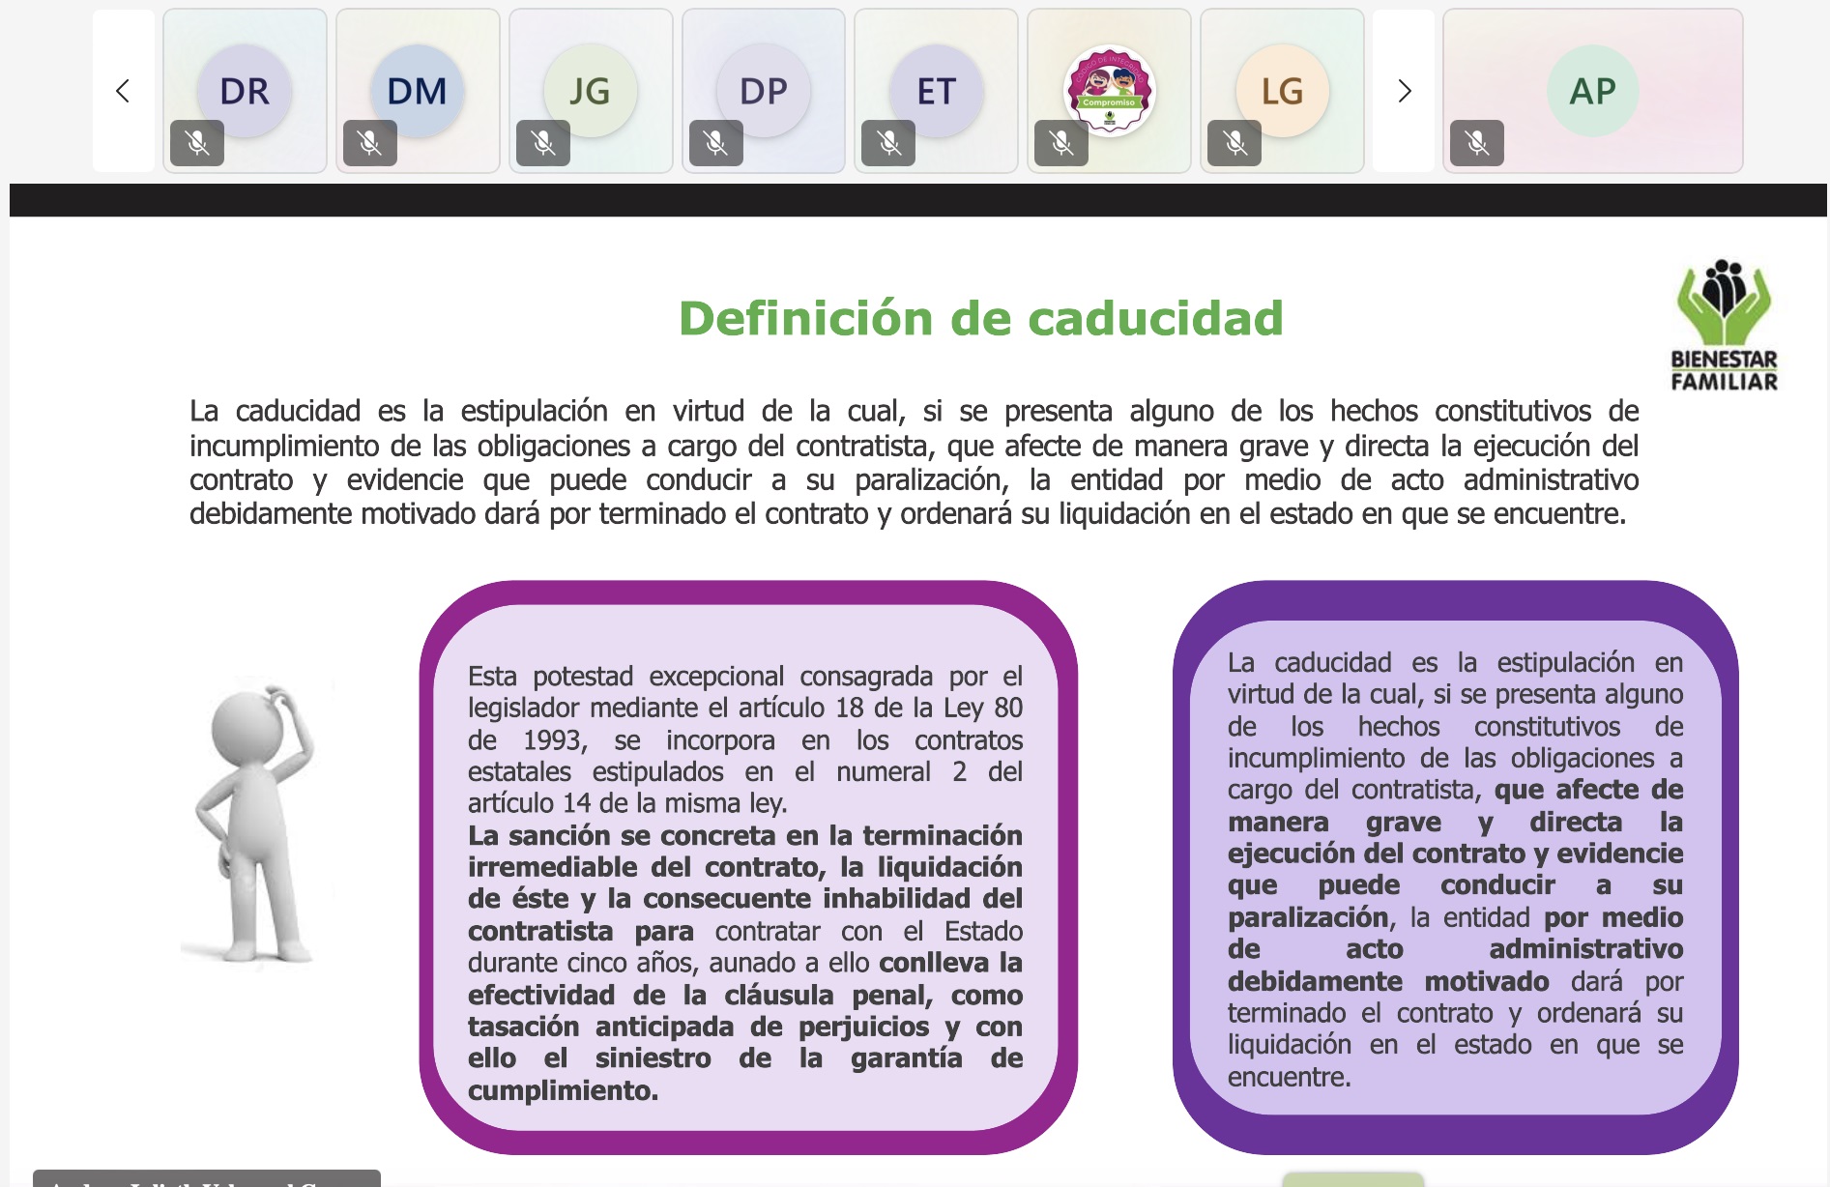
Task: Select the AP participant avatar
Action: tap(1592, 91)
